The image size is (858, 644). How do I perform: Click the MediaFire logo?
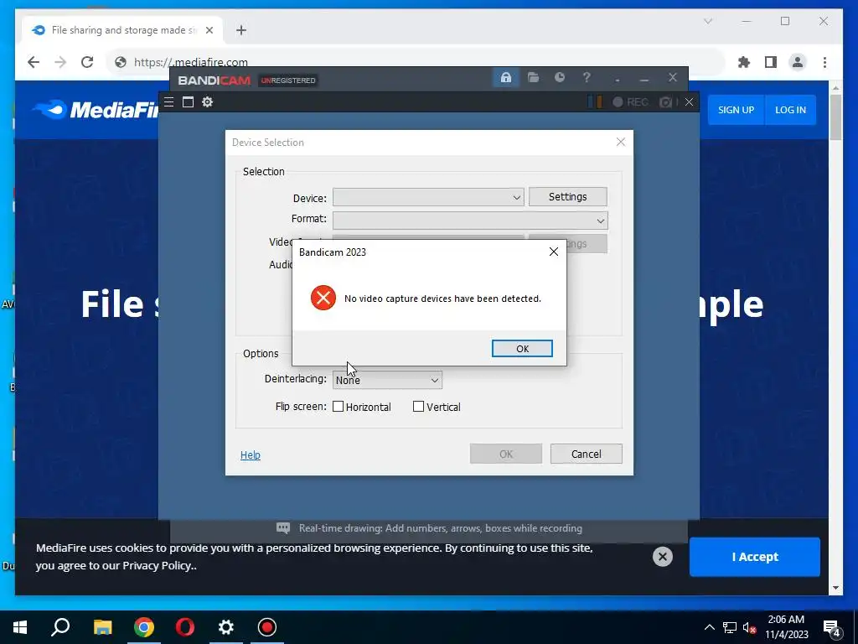pyautogui.click(x=96, y=110)
